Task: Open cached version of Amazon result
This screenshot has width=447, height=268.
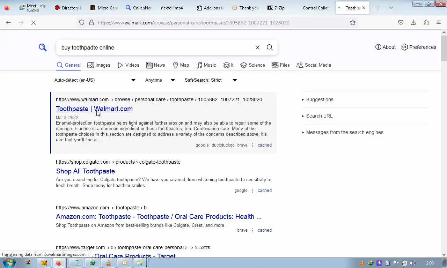Action: click(265, 230)
